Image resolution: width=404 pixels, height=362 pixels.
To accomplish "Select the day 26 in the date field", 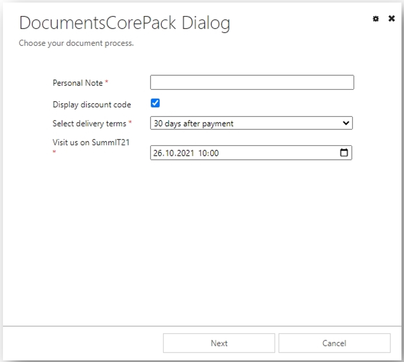I will coord(158,153).
